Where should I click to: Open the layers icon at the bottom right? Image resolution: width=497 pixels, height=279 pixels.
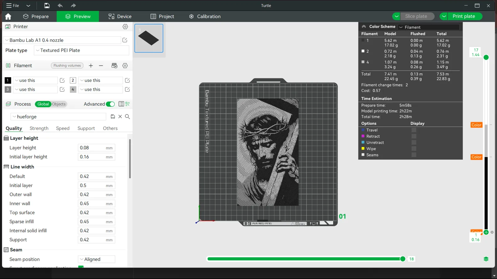click(x=486, y=259)
